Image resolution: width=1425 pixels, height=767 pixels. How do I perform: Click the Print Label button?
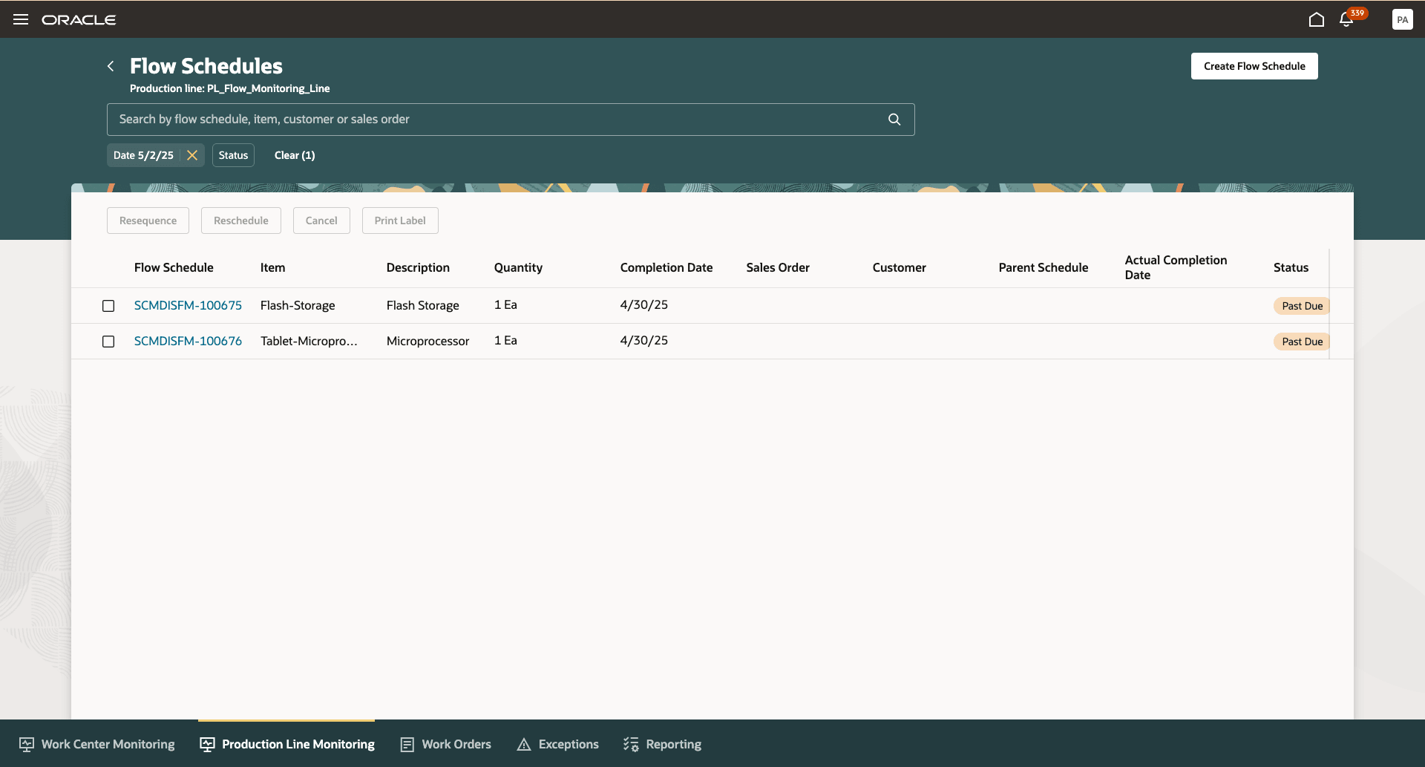tap(400, 221)
